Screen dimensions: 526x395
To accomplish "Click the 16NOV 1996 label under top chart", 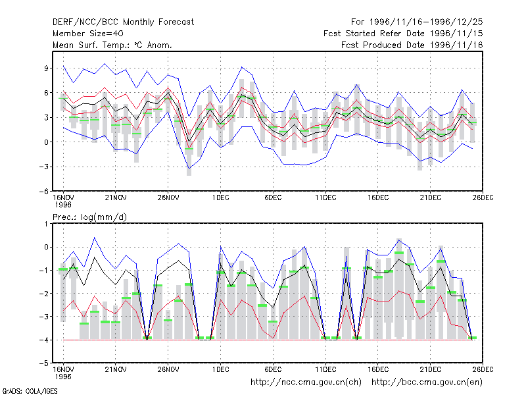I will pyautogui.click(x=63, y=201).
